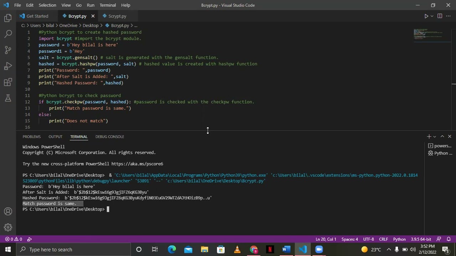Open the Run menu
Image resolution: width=456 pixels, height=256 pixels.
tap(90, 5)
